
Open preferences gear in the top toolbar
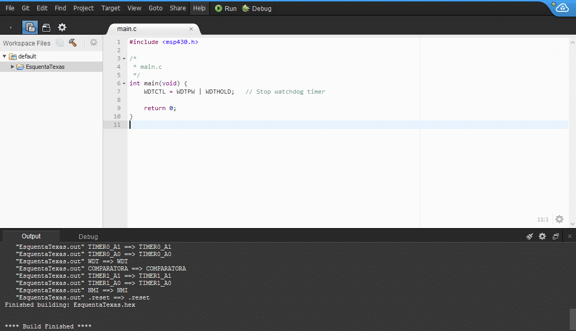[x=62, y=27]
